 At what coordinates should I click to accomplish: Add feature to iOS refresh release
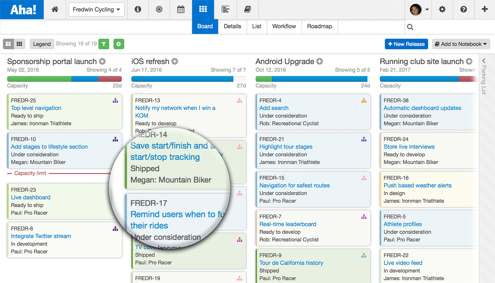(x=175, y=62)
